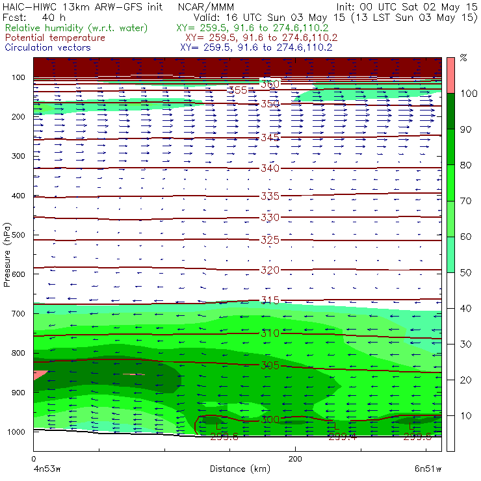Image resolution: width=481 pixels, height=481 pixels.
Task: Click the colorbar 50 label
Action: pos(465,273)
